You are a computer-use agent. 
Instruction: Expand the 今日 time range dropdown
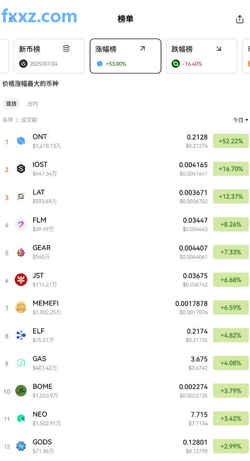click(241, 120)
